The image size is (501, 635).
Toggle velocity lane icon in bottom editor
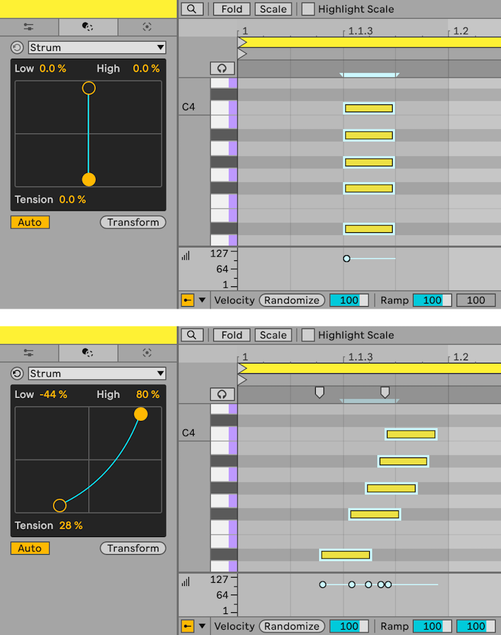[x=187, y=626]
